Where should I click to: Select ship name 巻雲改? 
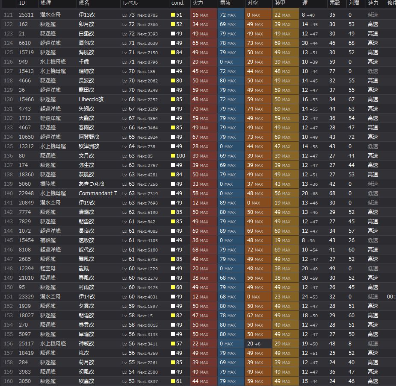pos(86,325)
